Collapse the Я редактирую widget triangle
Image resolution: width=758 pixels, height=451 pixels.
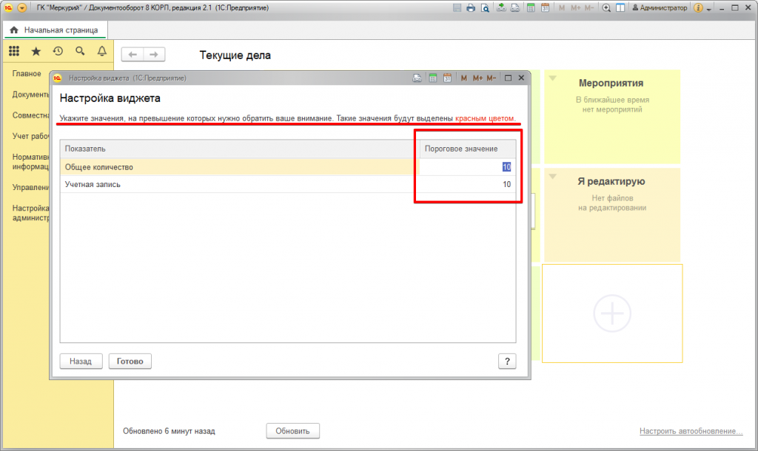(x=551, y=176)
